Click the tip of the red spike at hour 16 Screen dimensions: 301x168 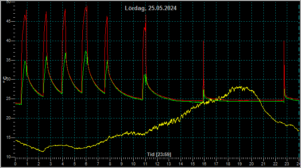point(204,41)
